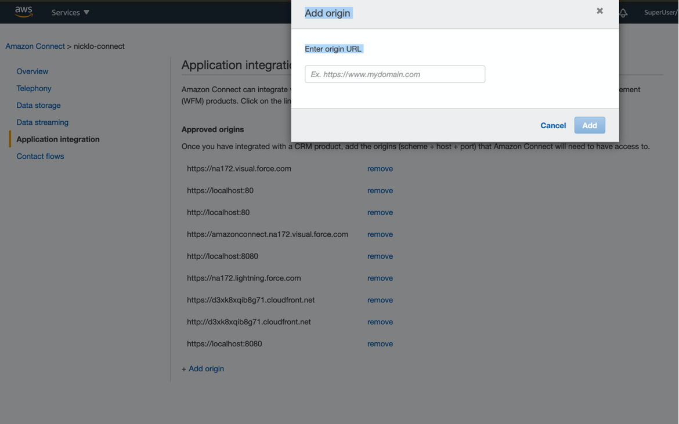The width and height of the screenshot is (679, 424).
Task: Click the Enter origin URL label
Action: (333, 49)
